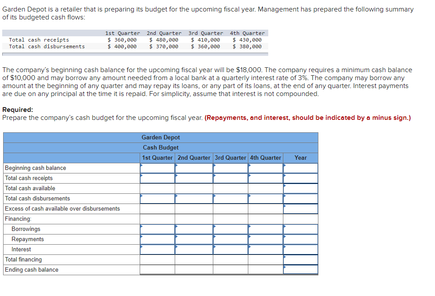Click the 'Total cash available' row label
Viewport: 435px width, 296px height.
point(30,188)
